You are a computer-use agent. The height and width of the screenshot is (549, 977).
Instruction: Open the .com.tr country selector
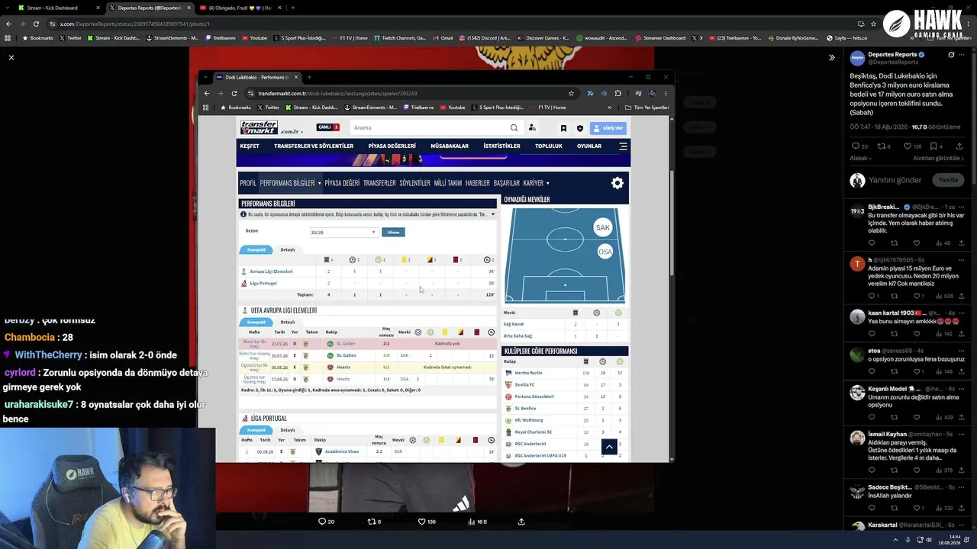coord(291,131)
